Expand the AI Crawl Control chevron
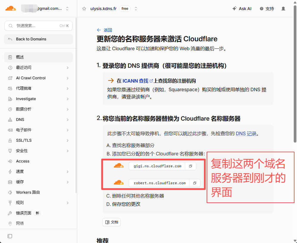 [67, 78]
